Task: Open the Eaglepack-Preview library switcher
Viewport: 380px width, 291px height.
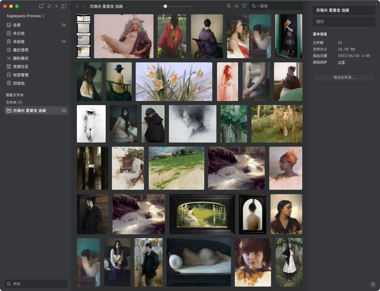Action: [26, 16]
